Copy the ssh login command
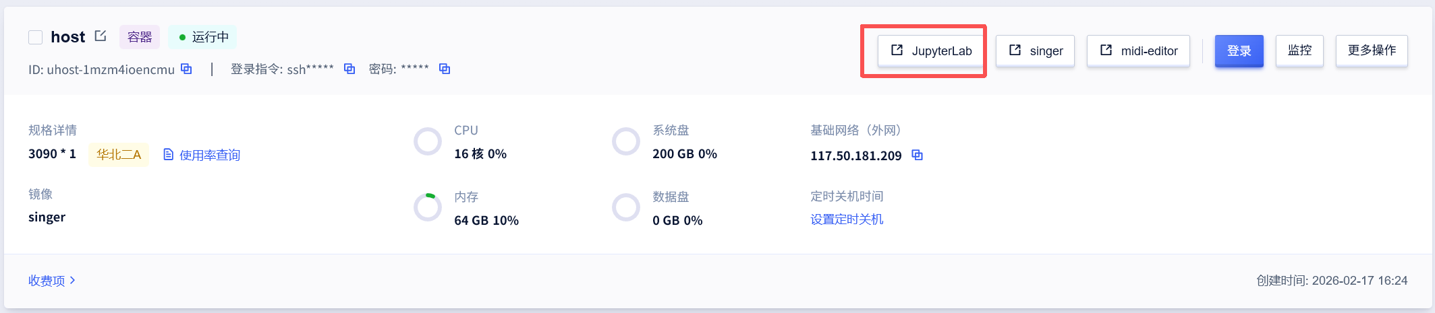The width and height of the screenshot is (1435, 313). click(x=349, y=69)
